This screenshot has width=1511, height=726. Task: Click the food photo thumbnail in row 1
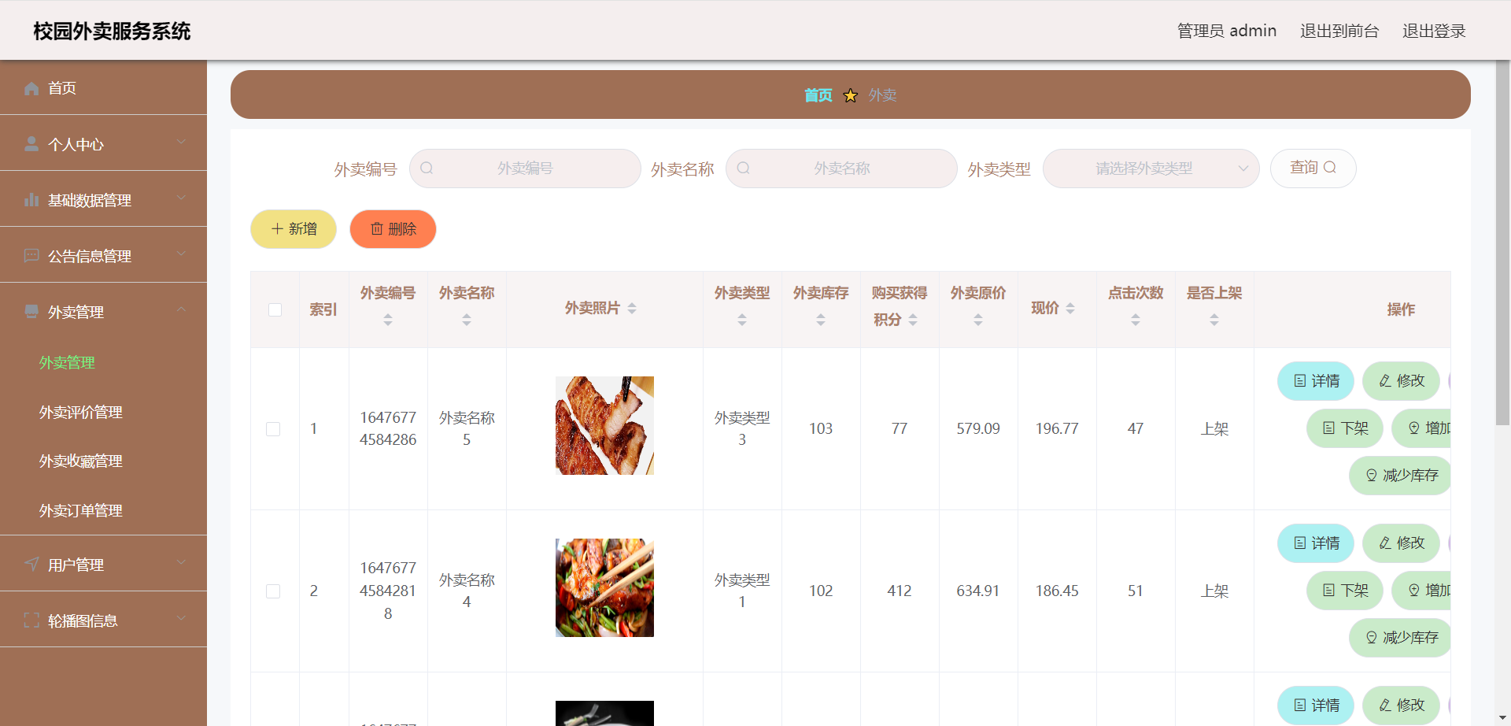pyautogui.click(x=604, y=425)
